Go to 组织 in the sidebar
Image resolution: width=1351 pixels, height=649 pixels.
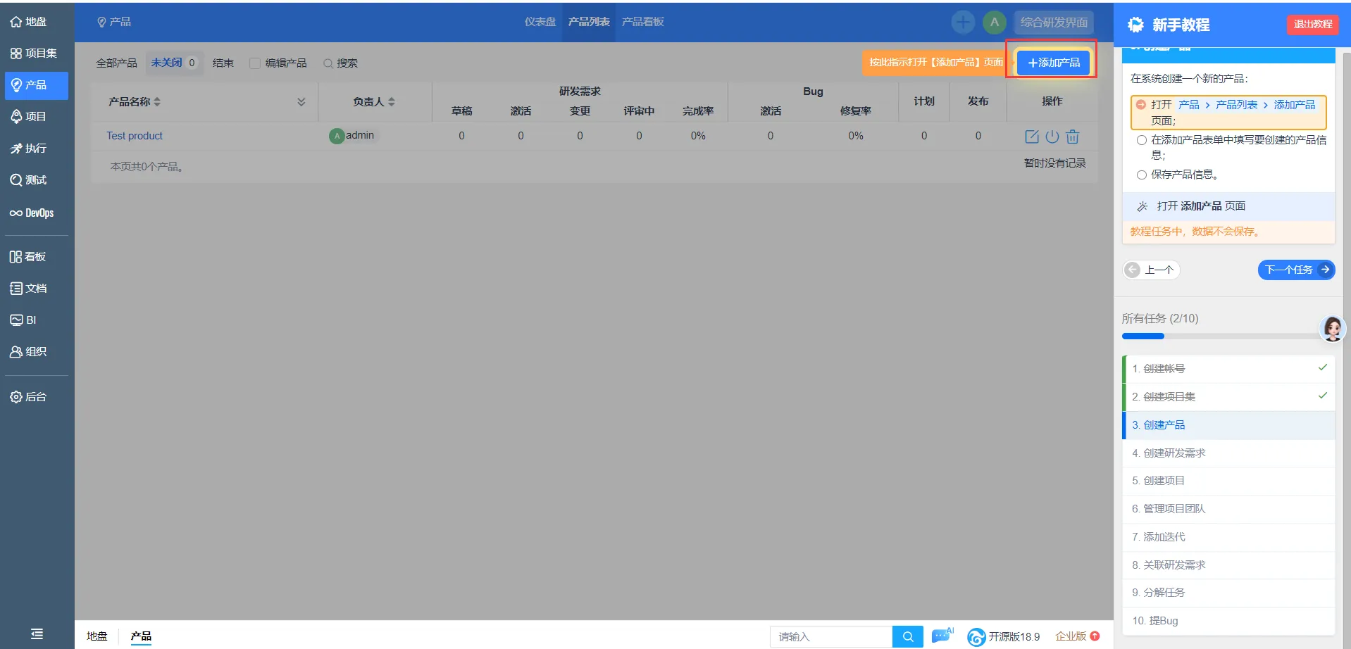coord(29,352)
